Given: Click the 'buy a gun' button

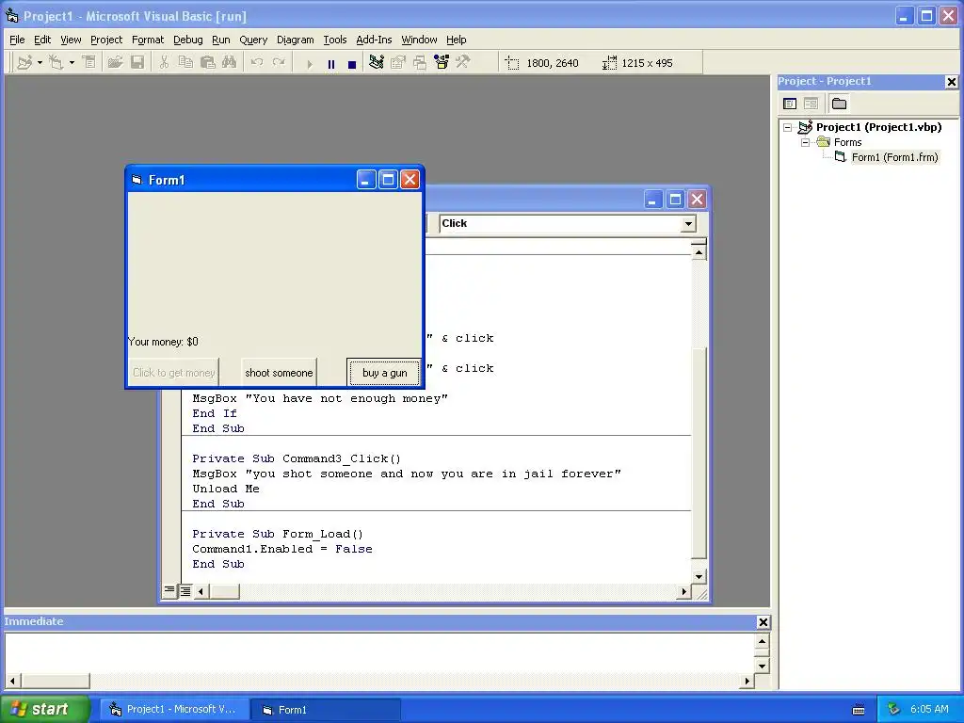Looking at the screenshot, I should [384, 373].
